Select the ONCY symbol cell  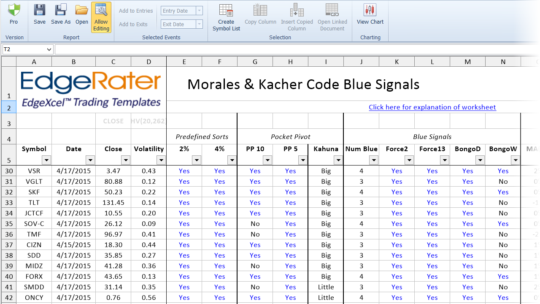point(34,298)
